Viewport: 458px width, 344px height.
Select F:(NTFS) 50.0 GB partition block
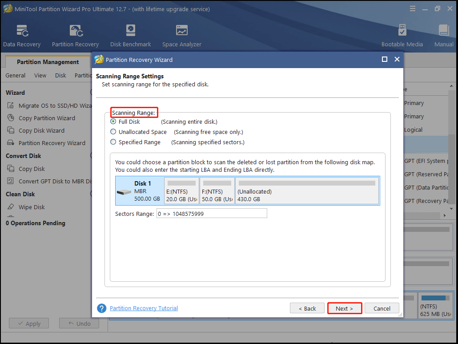tap(217, 191)
